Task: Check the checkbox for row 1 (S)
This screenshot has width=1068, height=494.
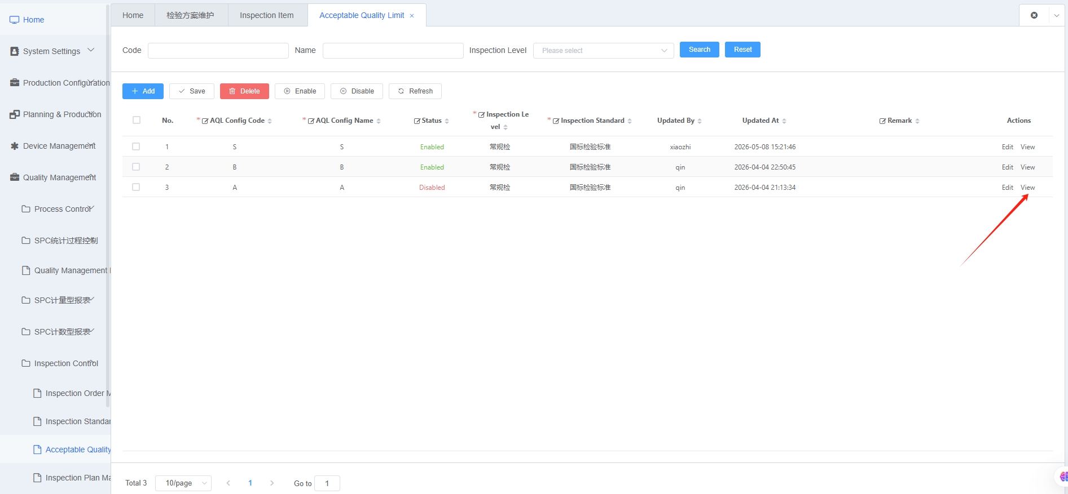Action: click(136, 146)
